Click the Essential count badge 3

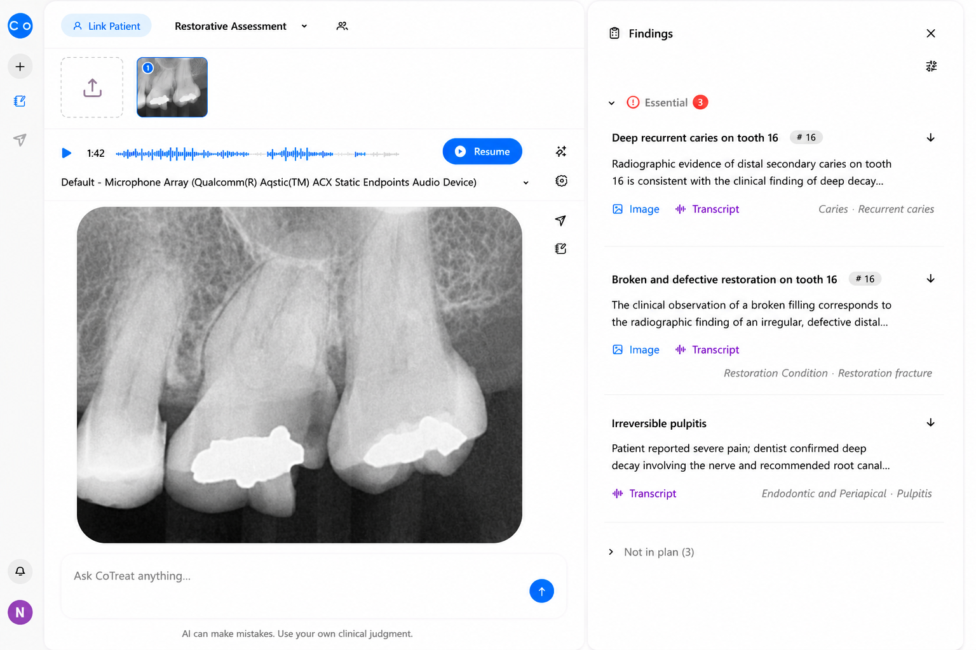point(700,102)
